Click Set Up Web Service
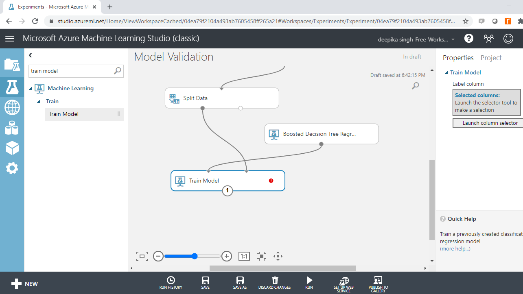 (x=344, y=284)
